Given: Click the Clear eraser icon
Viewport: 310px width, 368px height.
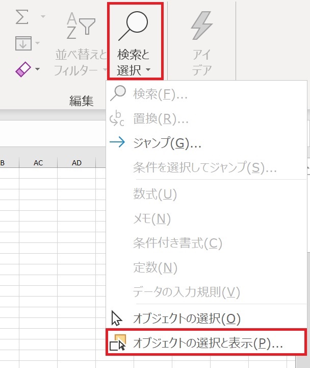Looking at the screenshot, I should (22, 69).
